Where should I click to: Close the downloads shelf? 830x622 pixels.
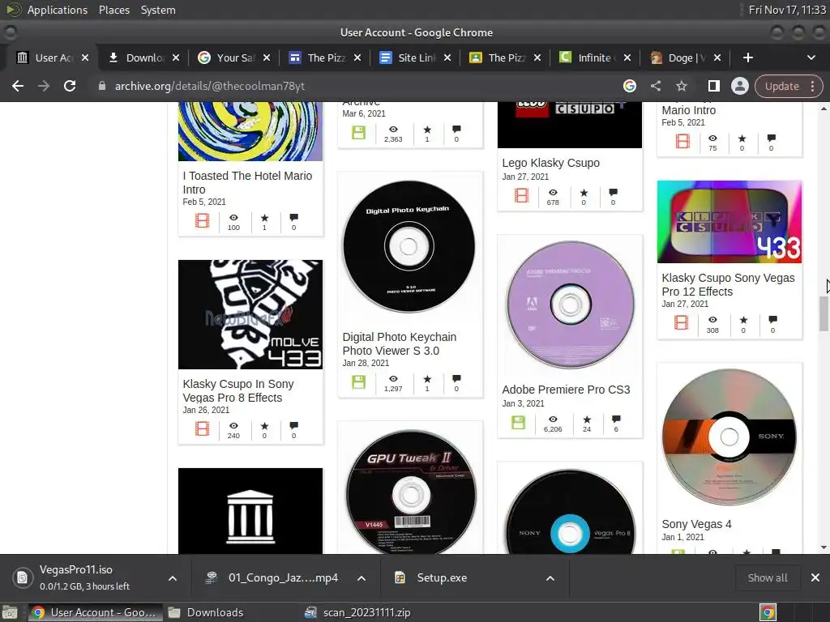(815, 577)
